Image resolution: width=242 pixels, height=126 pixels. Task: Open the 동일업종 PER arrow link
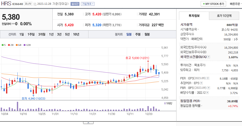click(201, 101)
